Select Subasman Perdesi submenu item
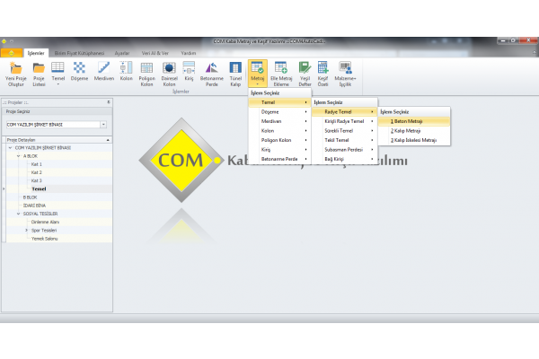 [x=345, y=150]
